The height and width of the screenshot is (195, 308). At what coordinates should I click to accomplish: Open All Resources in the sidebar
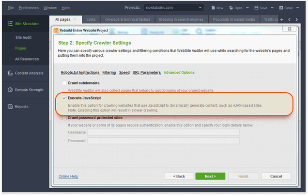27,59
